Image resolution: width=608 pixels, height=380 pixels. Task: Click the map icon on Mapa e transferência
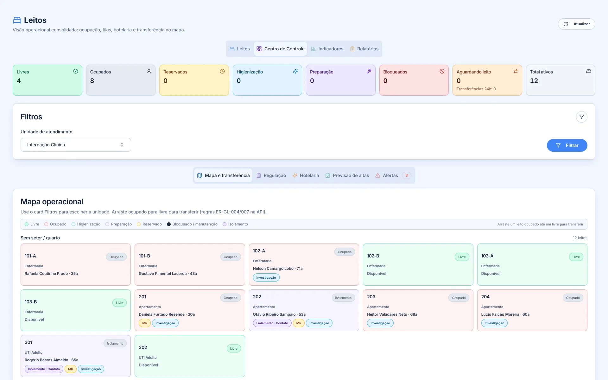tap(199, 175)
